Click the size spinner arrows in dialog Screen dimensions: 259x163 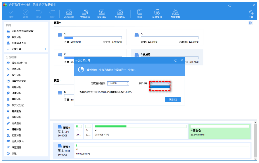[x=127, y=83]
